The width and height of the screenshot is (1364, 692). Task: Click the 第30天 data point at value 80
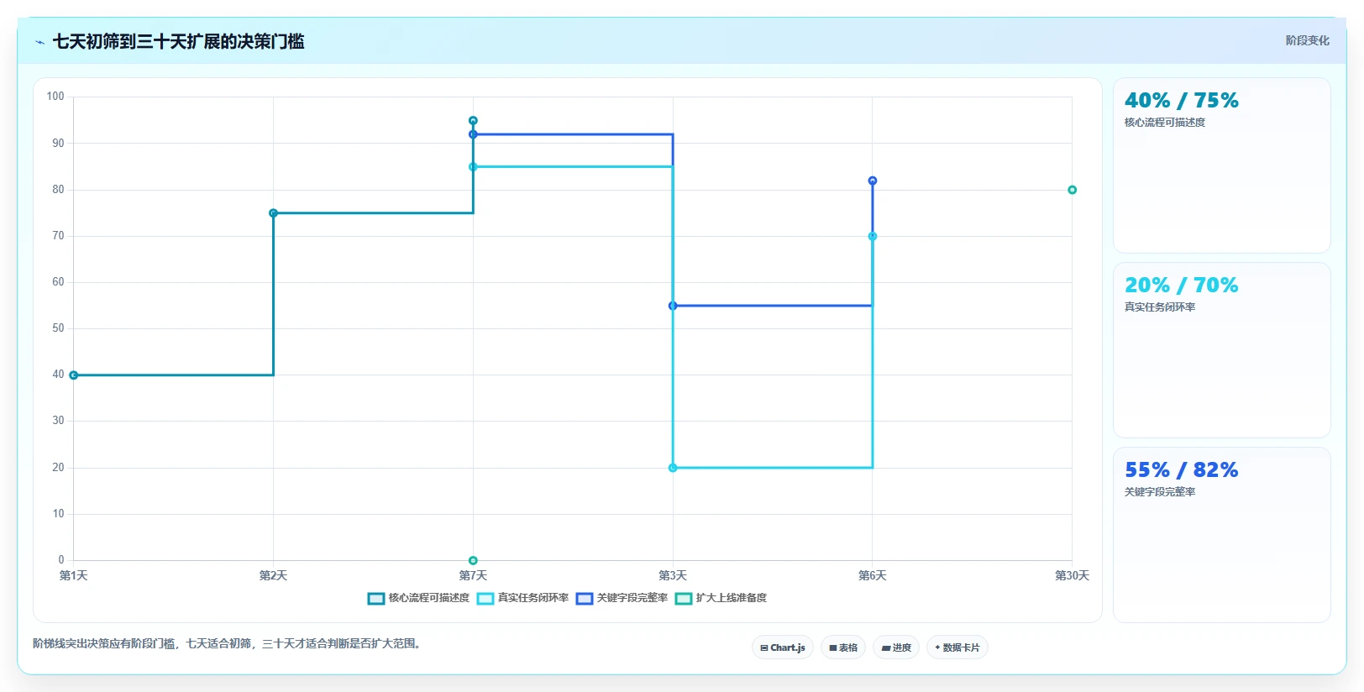pos(1073,190)
